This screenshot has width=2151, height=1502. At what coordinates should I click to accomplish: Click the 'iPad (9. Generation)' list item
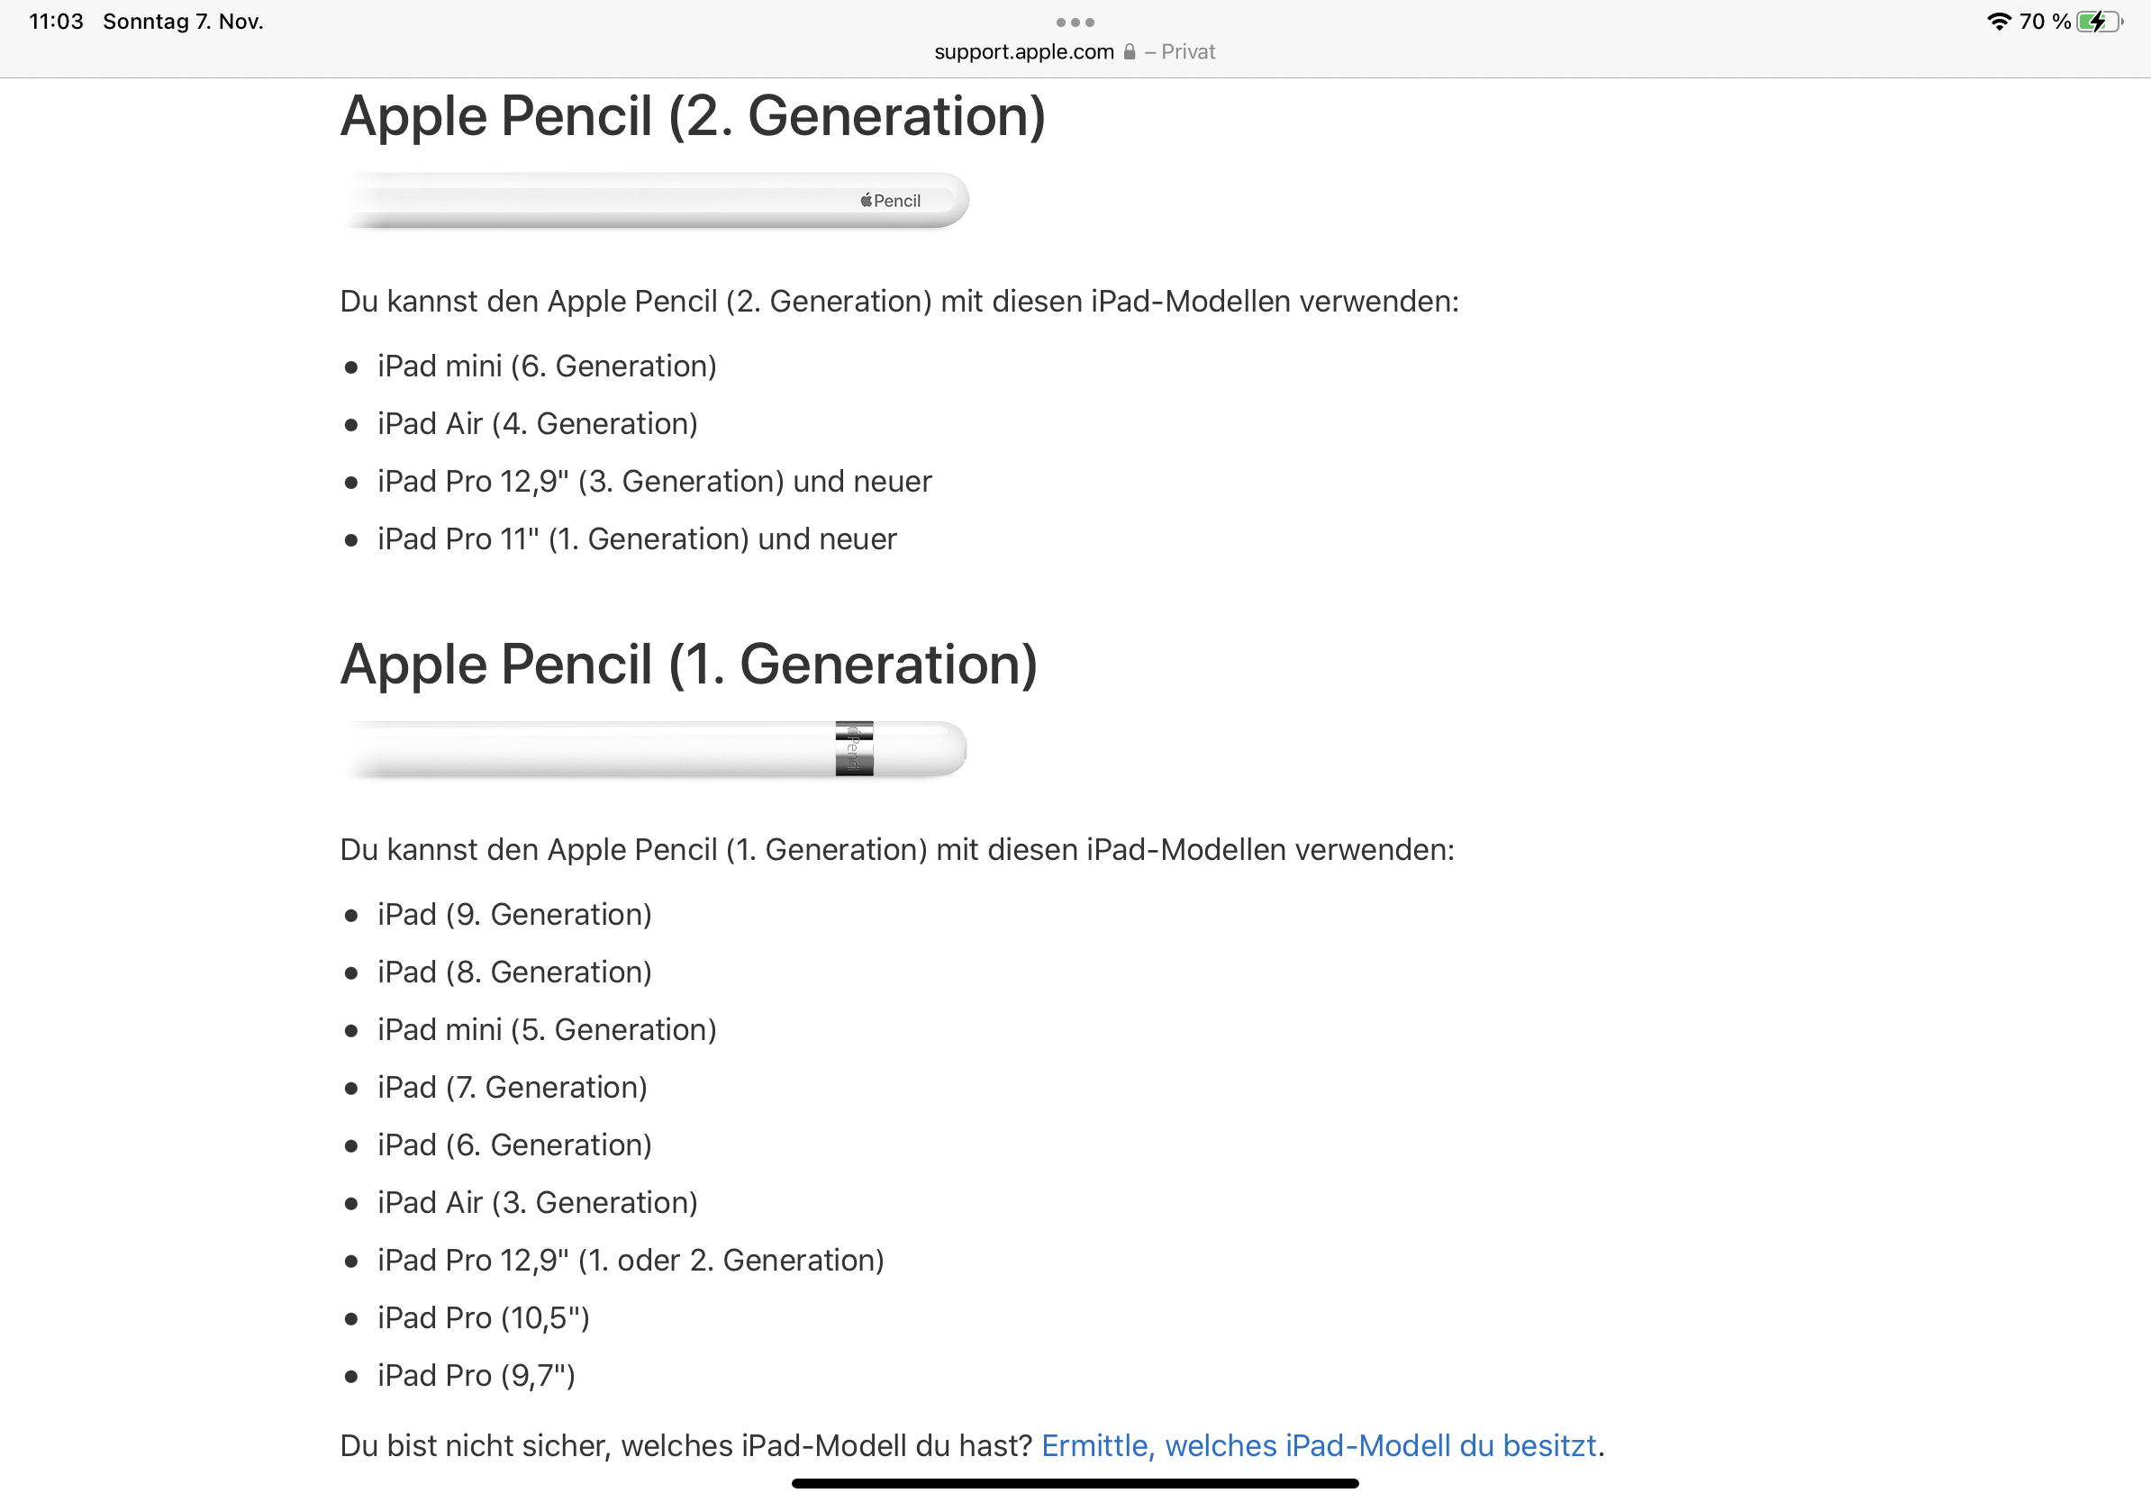point(514,914)
